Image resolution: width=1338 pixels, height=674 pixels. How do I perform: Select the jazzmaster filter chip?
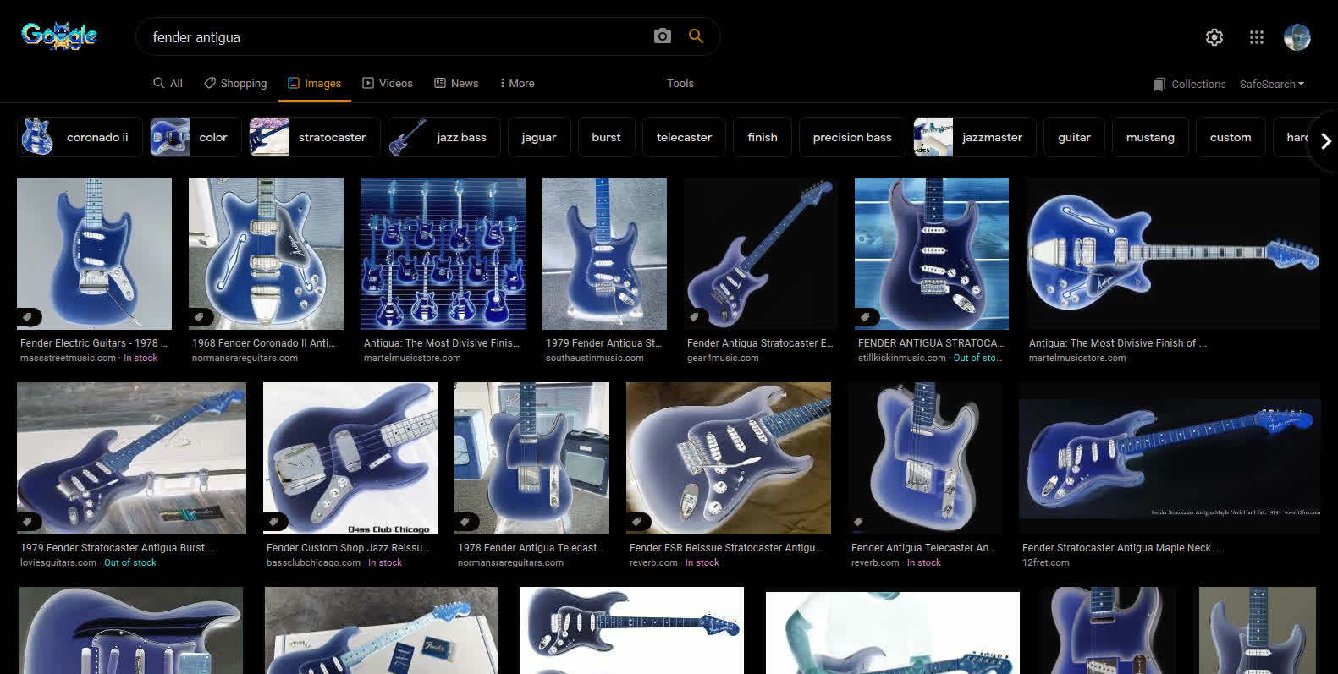coord(974,137)
